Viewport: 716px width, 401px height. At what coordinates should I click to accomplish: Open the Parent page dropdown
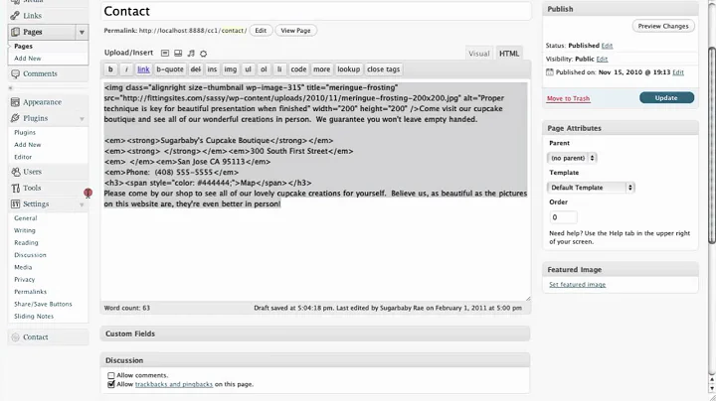tap(572, 158)
